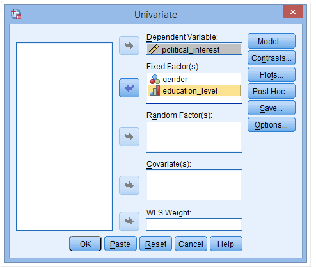Click inside the WLS Weight field

click(194, 224)
